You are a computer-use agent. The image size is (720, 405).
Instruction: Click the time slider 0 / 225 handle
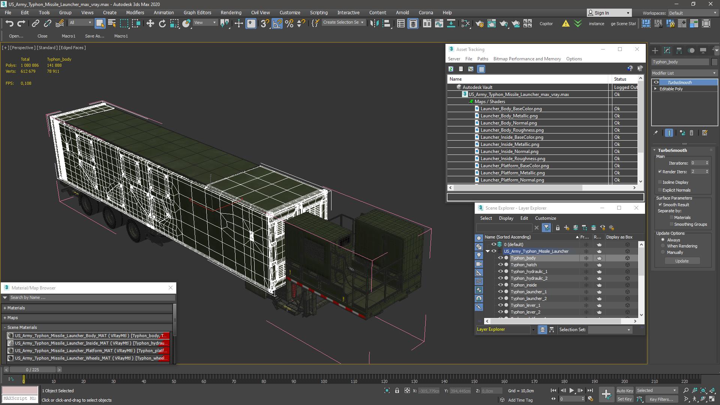tap(33, 370)
